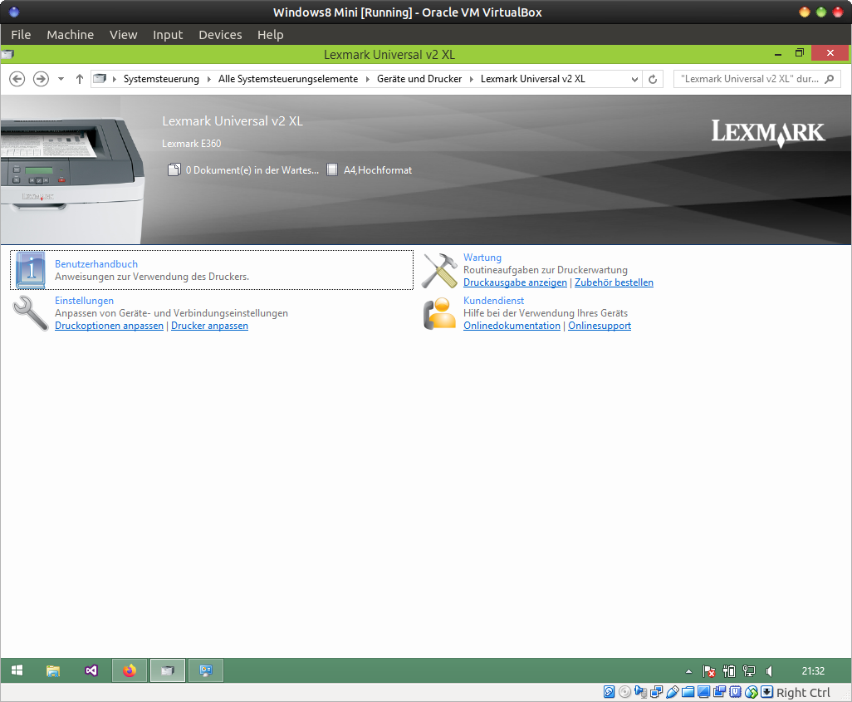Open the address bar breadcrumb dropdown
This screenshot has width=852, height=702.
pos(637,79)
